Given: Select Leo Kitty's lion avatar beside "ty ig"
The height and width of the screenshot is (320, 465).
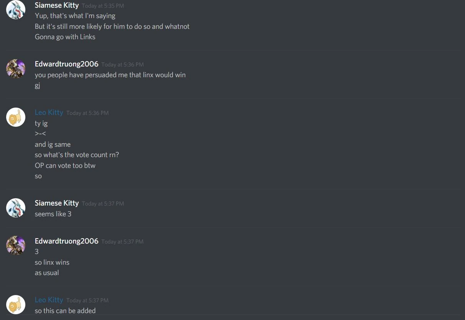Looking at the screenshot, I should pos(16,117).
